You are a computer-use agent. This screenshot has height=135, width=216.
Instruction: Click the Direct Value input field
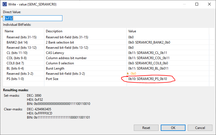[33, 18]
